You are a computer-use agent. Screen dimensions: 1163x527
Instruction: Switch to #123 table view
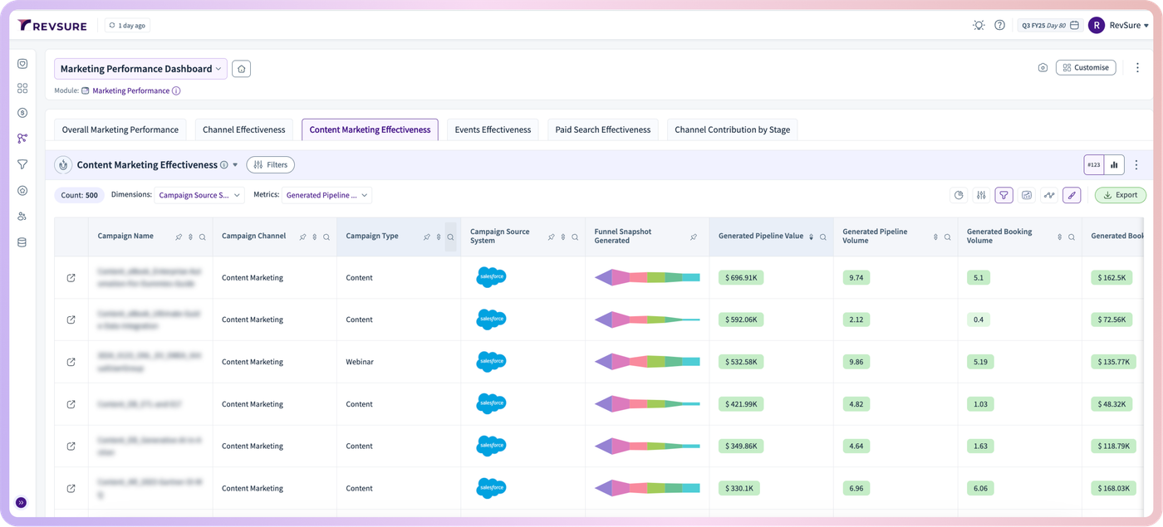pos(1094,165)
